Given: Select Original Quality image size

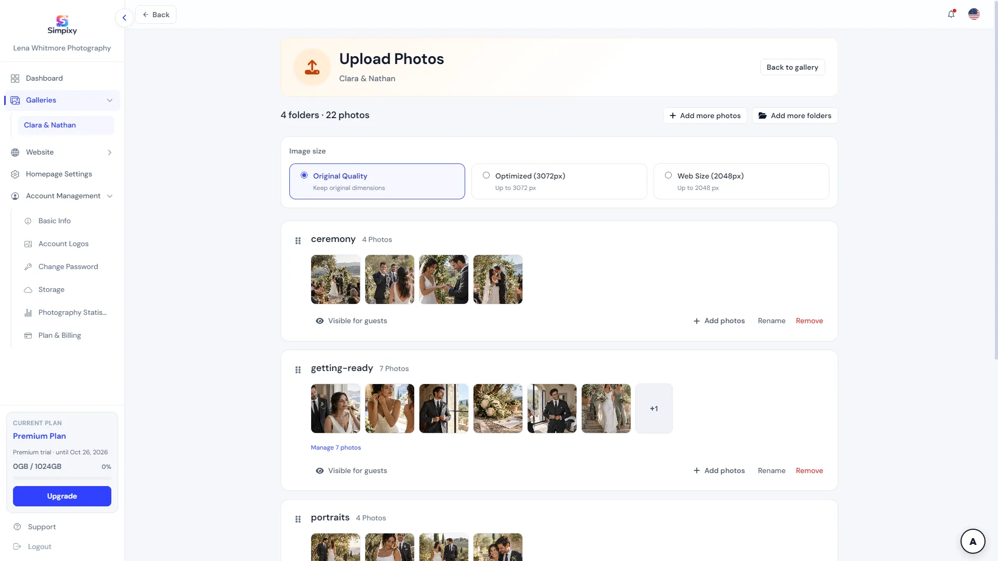Looking at the screenshot, I should 377,181.
